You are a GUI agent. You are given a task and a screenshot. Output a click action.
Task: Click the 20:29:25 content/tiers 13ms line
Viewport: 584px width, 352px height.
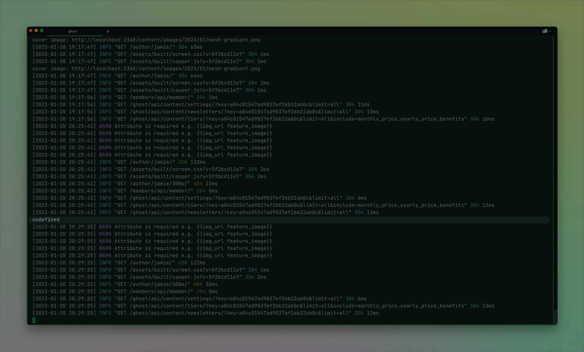[x=263, y=306]
